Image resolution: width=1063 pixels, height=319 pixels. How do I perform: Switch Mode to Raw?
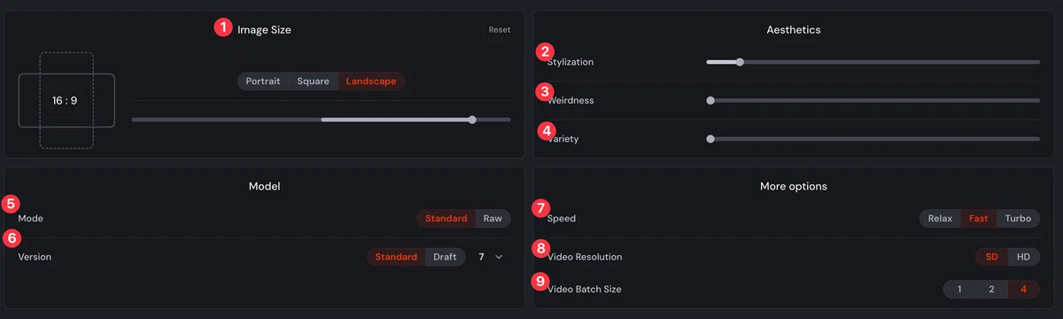click(492, 218)
